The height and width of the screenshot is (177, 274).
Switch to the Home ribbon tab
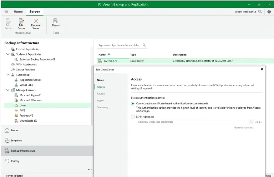[x=18, y=11]
